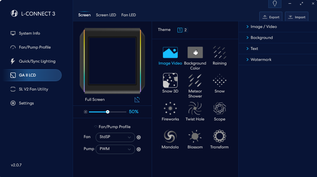This screenshot has width=317, height=177.
Task: Switch to the Fan LED tab
Action: pos(129,15)
